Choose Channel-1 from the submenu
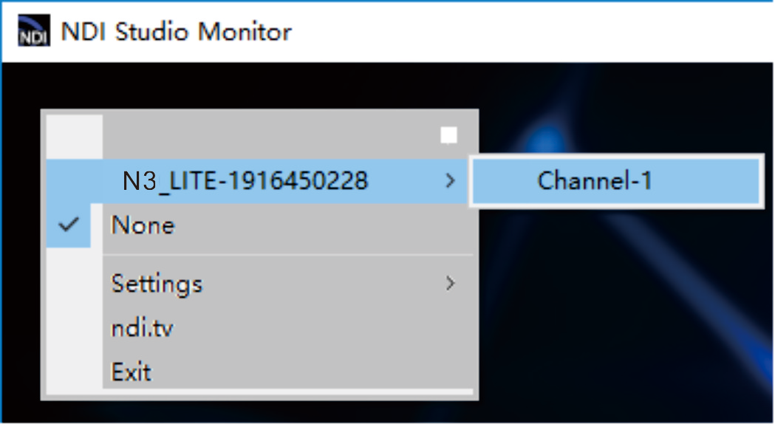Screen dimensions: 775x427 pos(616,181)
